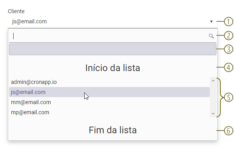Click the circled number 6 marker
The image size is (234, 148).
(x=229, y=131)
